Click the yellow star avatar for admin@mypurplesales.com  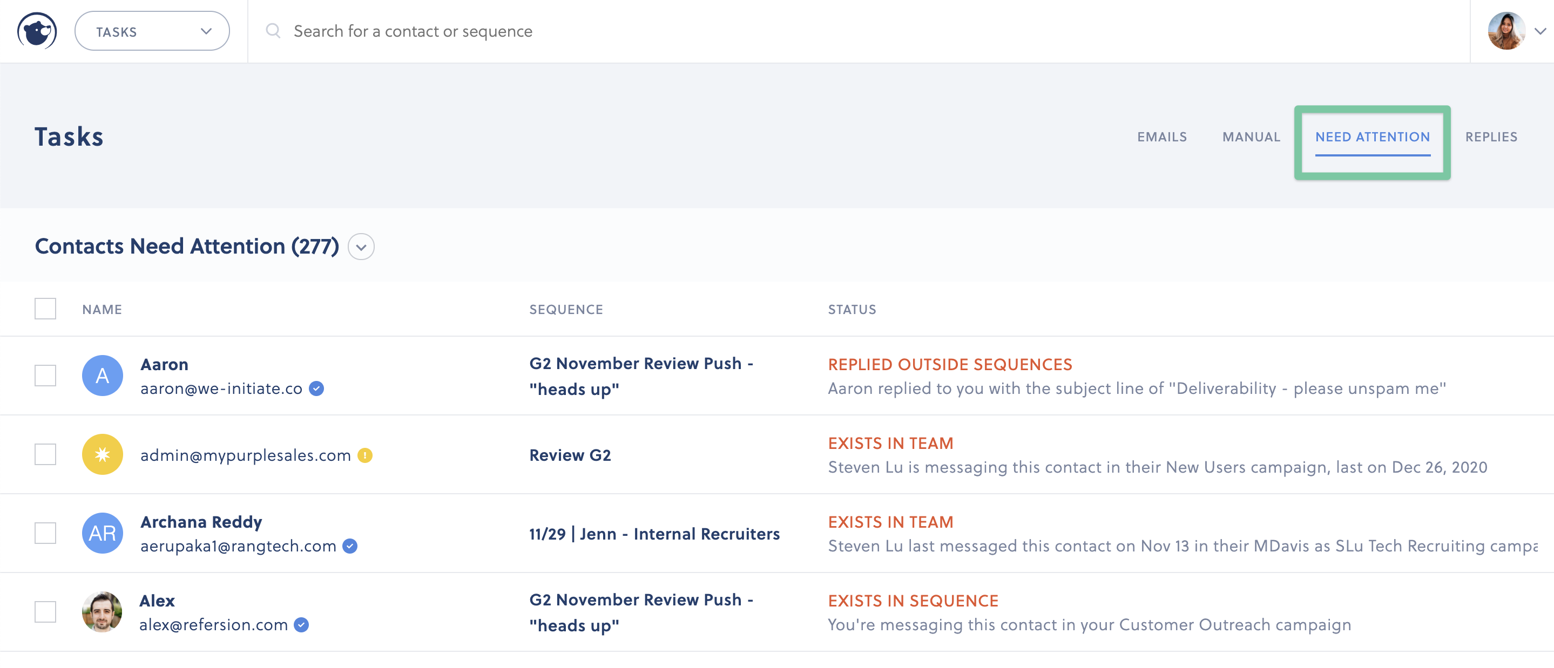[x=103, y=454]
